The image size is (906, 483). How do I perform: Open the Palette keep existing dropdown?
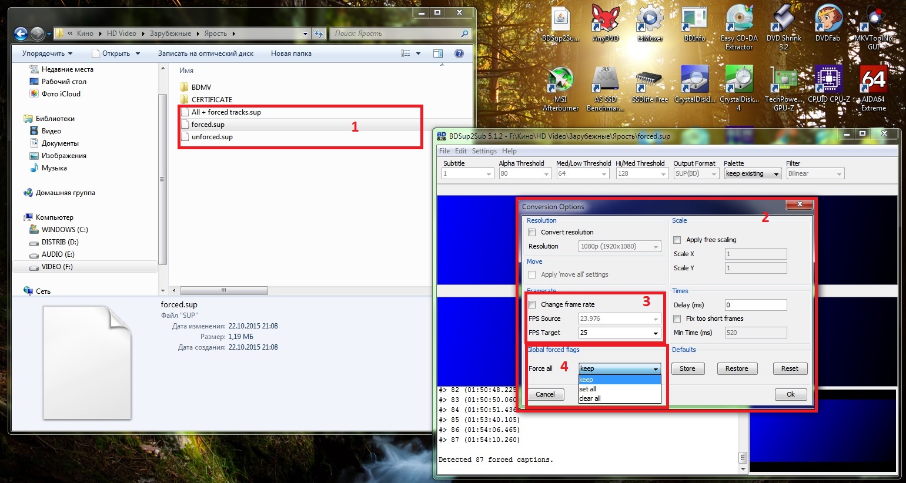click(752, 173)
